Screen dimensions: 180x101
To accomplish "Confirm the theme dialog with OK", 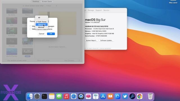I will coord(51,34).
